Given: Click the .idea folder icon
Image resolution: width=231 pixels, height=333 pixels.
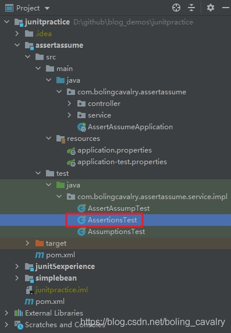Looking at the screenshot, I should [29, 34].
